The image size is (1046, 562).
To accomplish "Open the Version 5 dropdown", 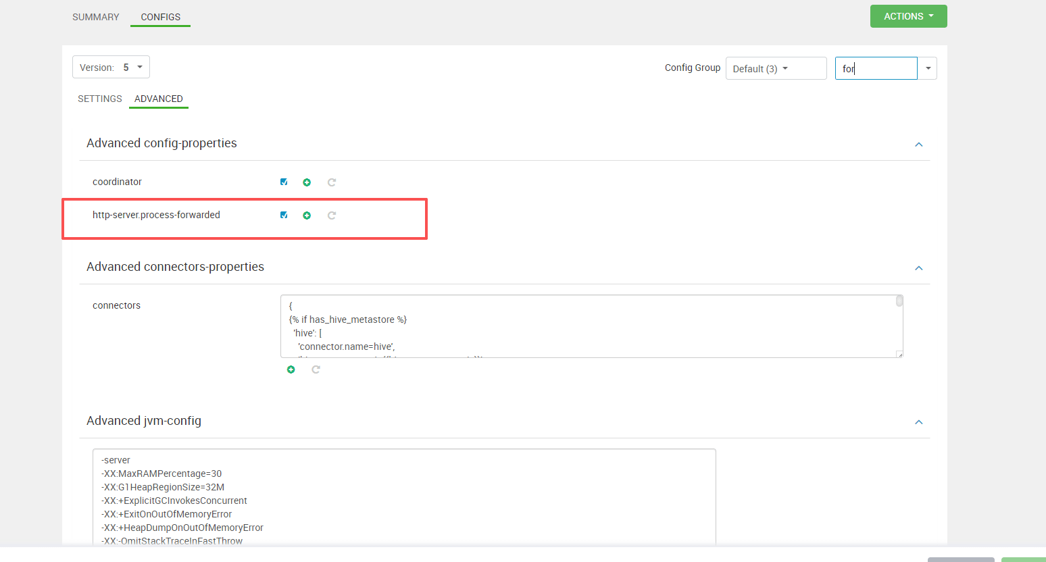I will pyautogui.click(x=111, y=68).
